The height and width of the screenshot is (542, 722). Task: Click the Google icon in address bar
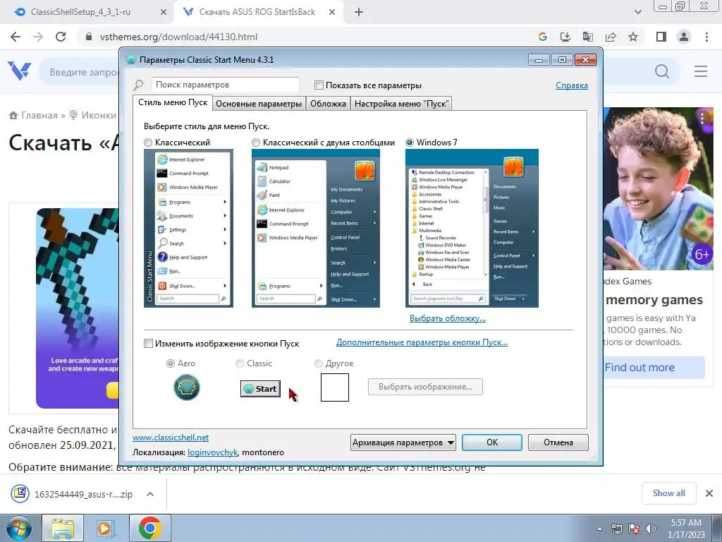click(x=543, y=37)
